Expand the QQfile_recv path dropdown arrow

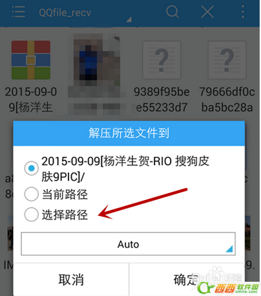[129, 19]
